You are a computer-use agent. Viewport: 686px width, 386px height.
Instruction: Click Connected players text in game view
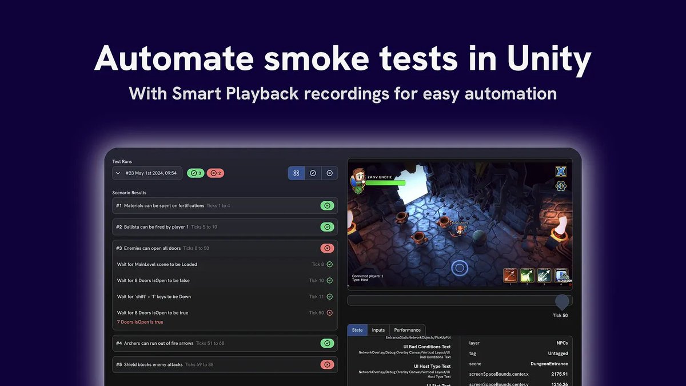(x=367, y=276)
